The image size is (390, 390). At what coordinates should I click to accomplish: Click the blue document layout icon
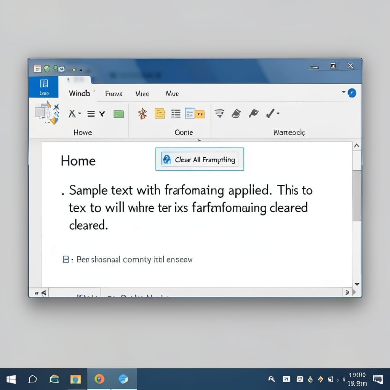pos(190,113)
